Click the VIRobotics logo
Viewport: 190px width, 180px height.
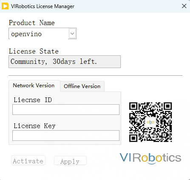pyautogui.click(x=150, y=158)
